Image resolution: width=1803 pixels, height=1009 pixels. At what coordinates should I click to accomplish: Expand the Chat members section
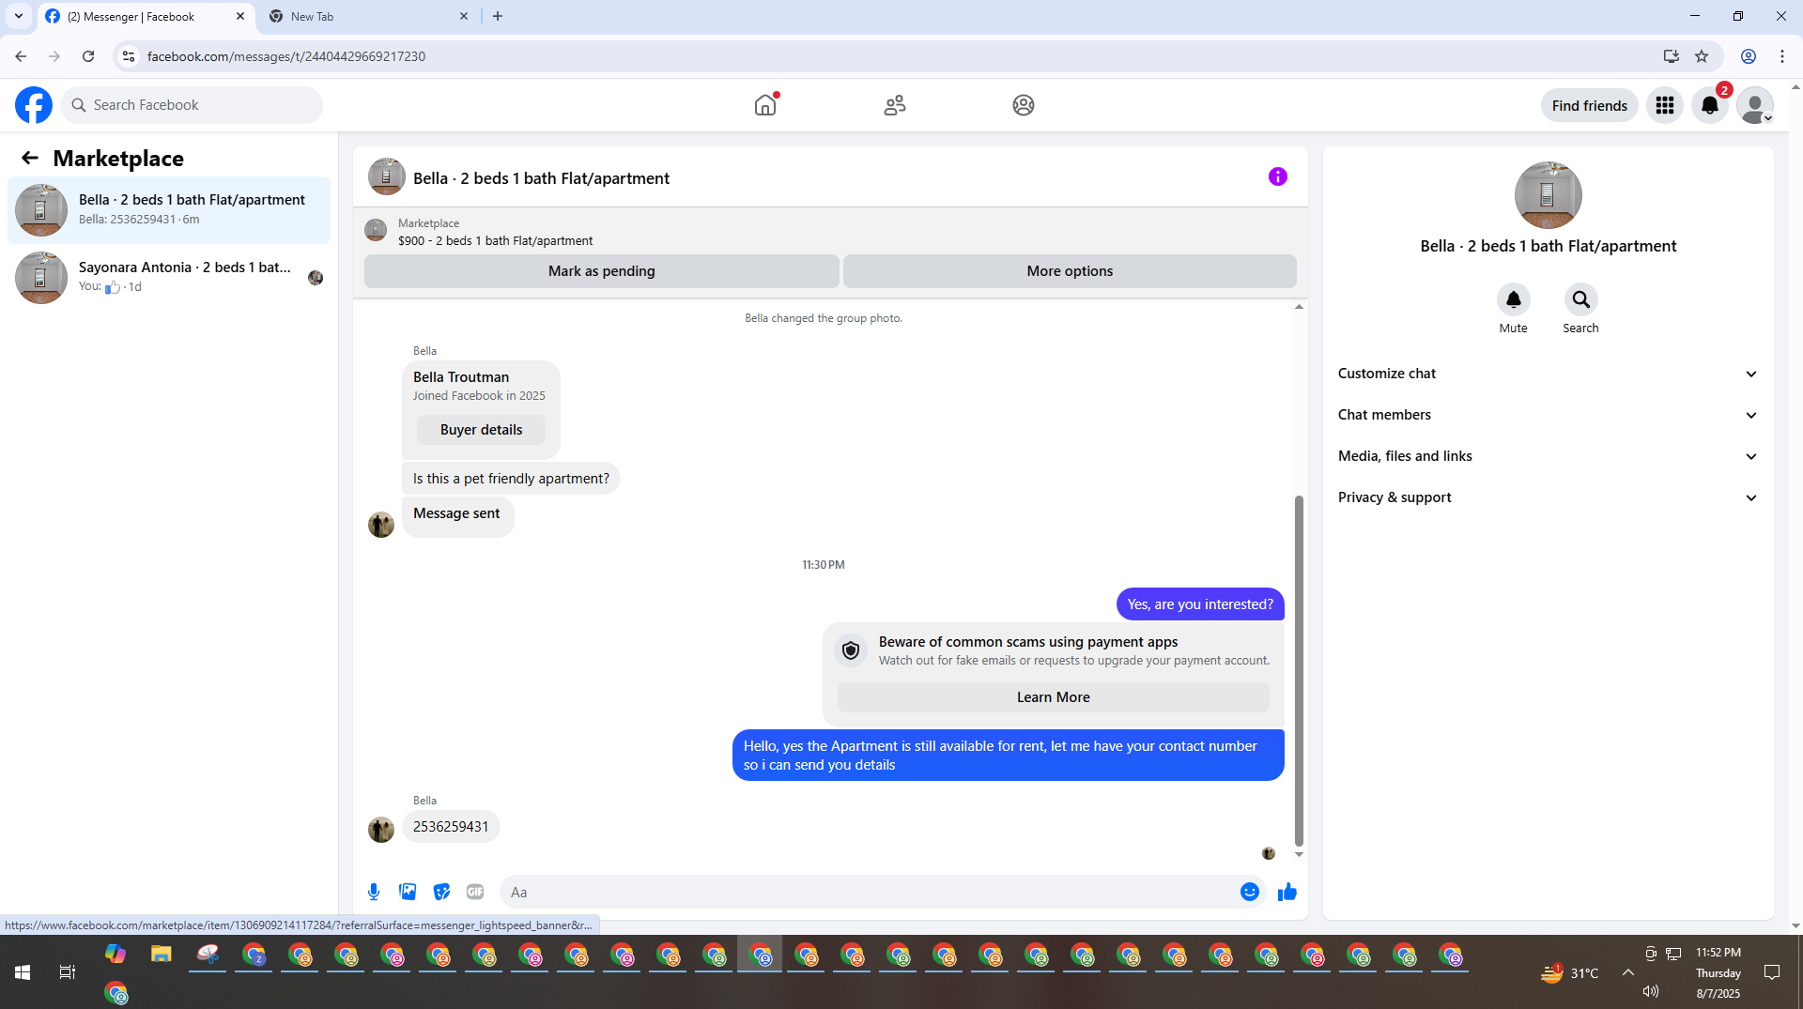pos(1548,415)
